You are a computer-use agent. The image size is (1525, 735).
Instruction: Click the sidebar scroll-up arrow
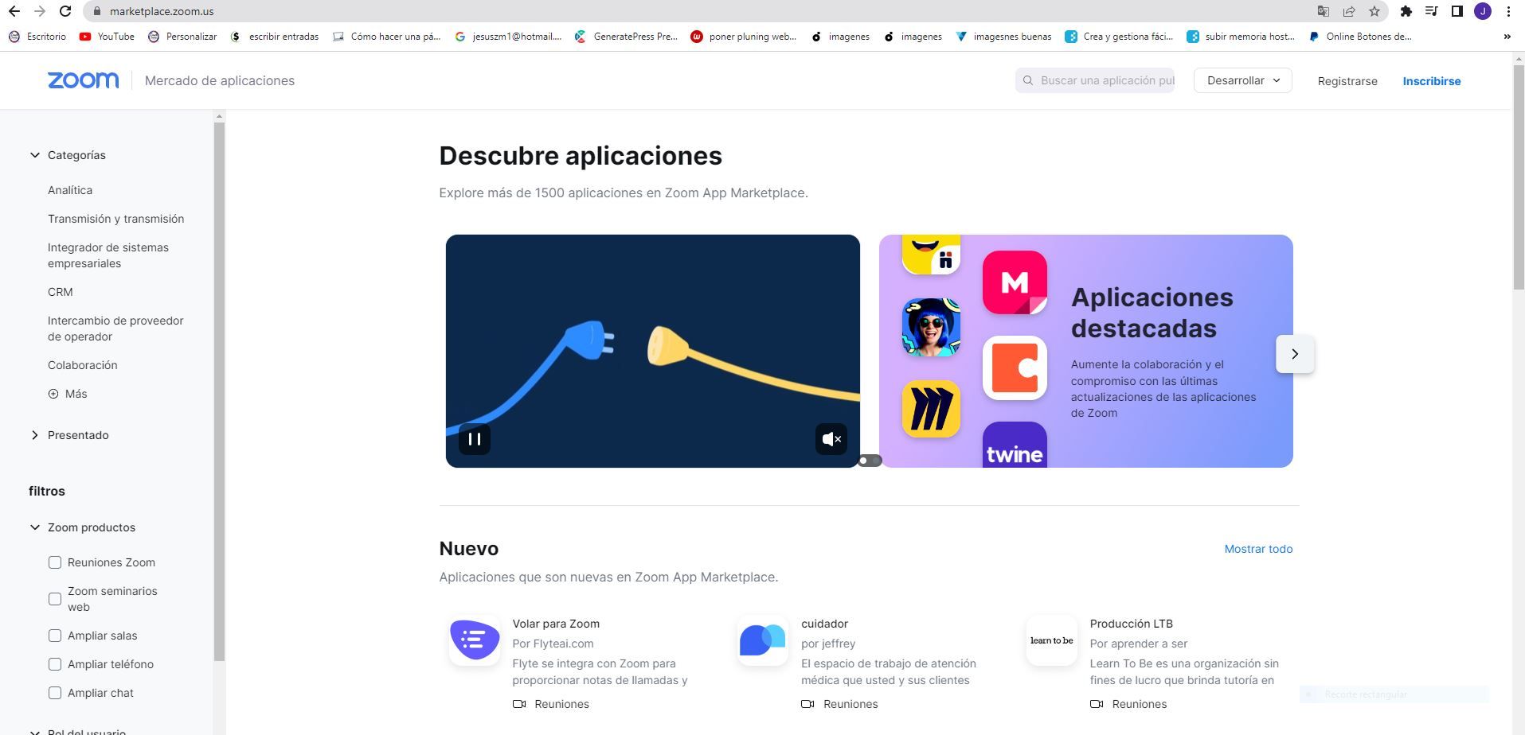tap(220, 117)
